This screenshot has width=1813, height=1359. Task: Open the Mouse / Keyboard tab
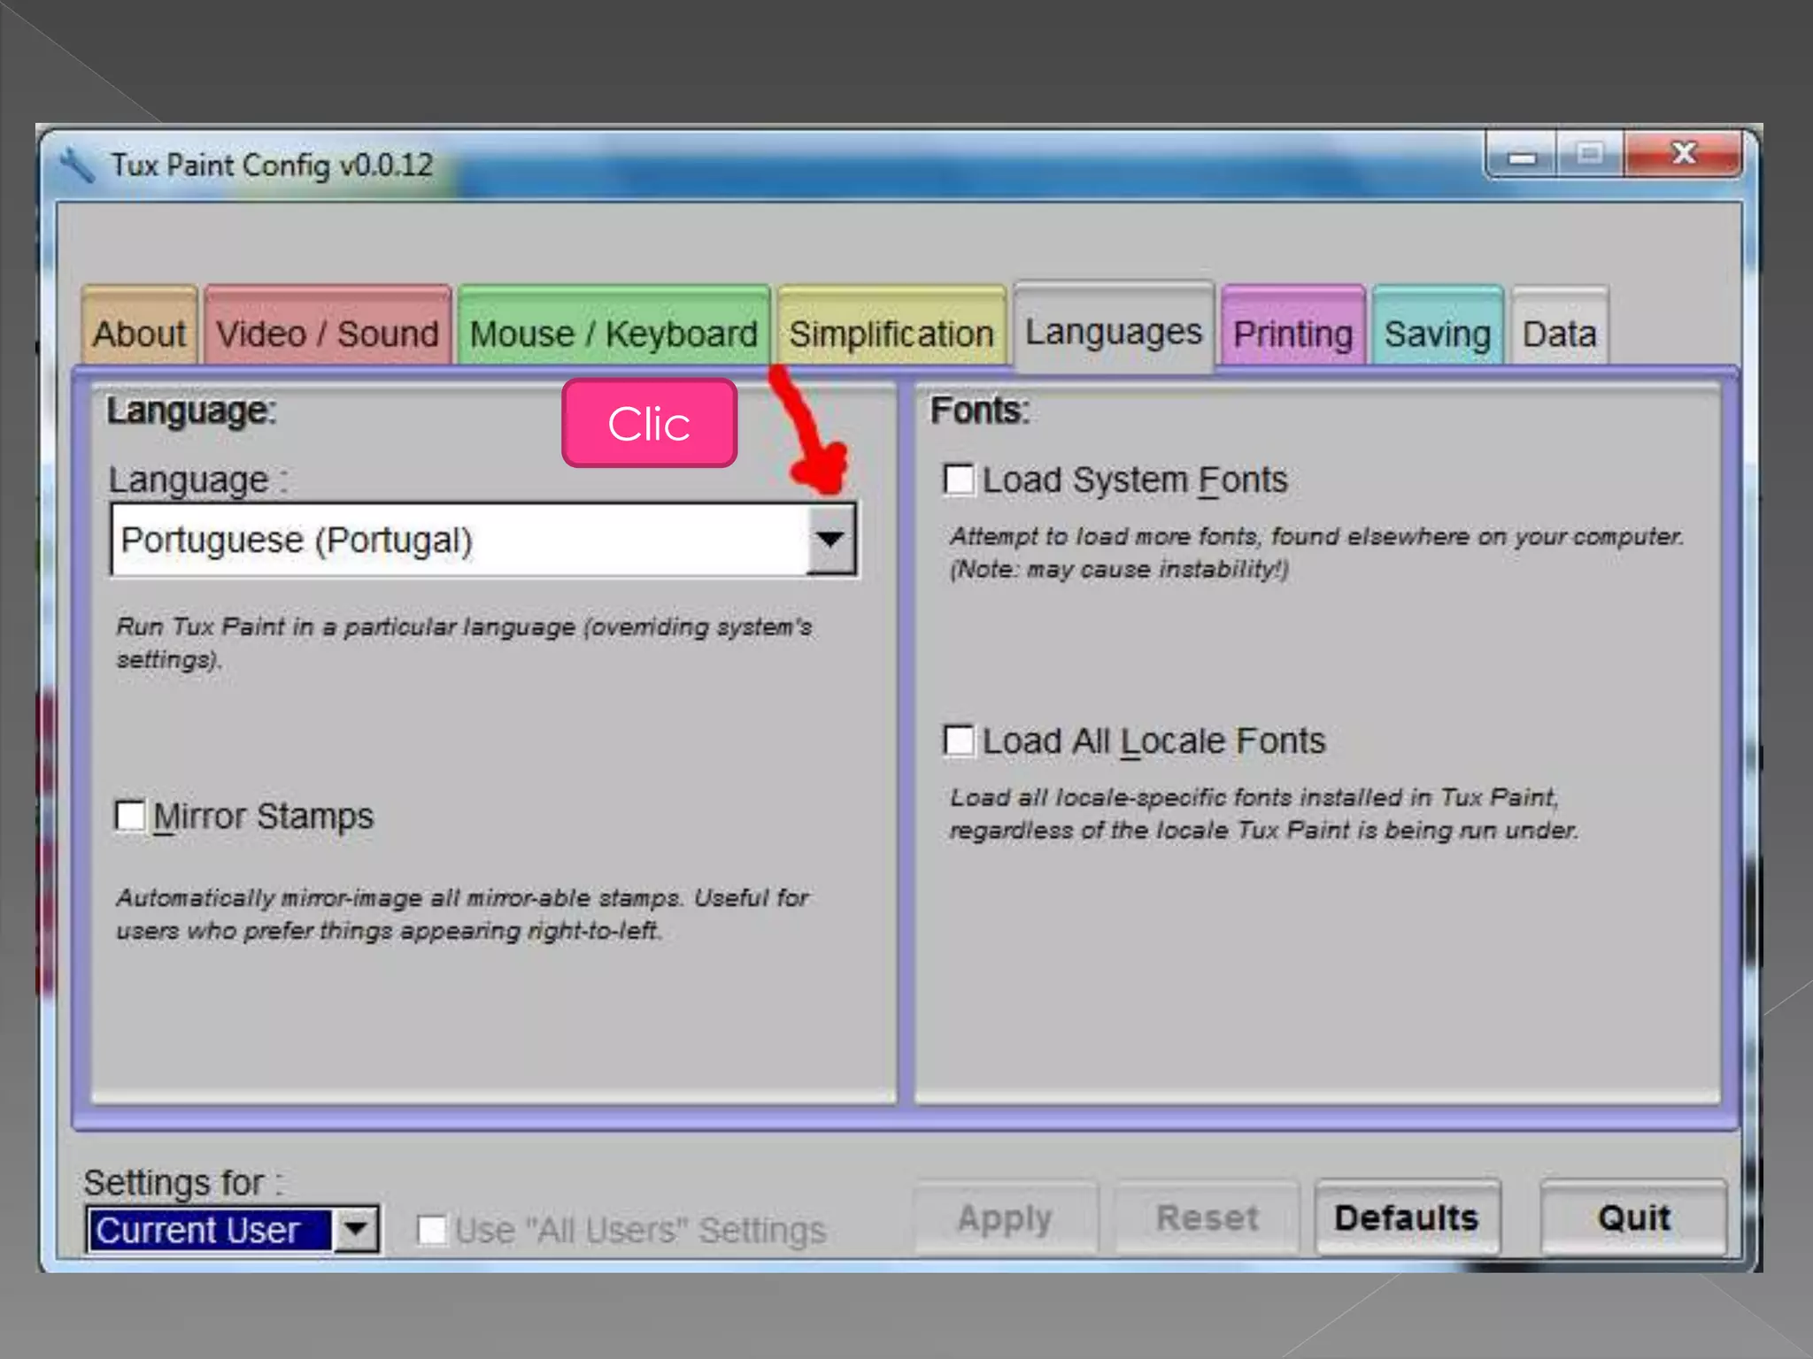tap(613, 334)
